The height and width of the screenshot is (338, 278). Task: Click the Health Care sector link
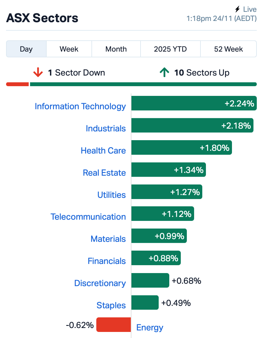click(x=103, y=150)
